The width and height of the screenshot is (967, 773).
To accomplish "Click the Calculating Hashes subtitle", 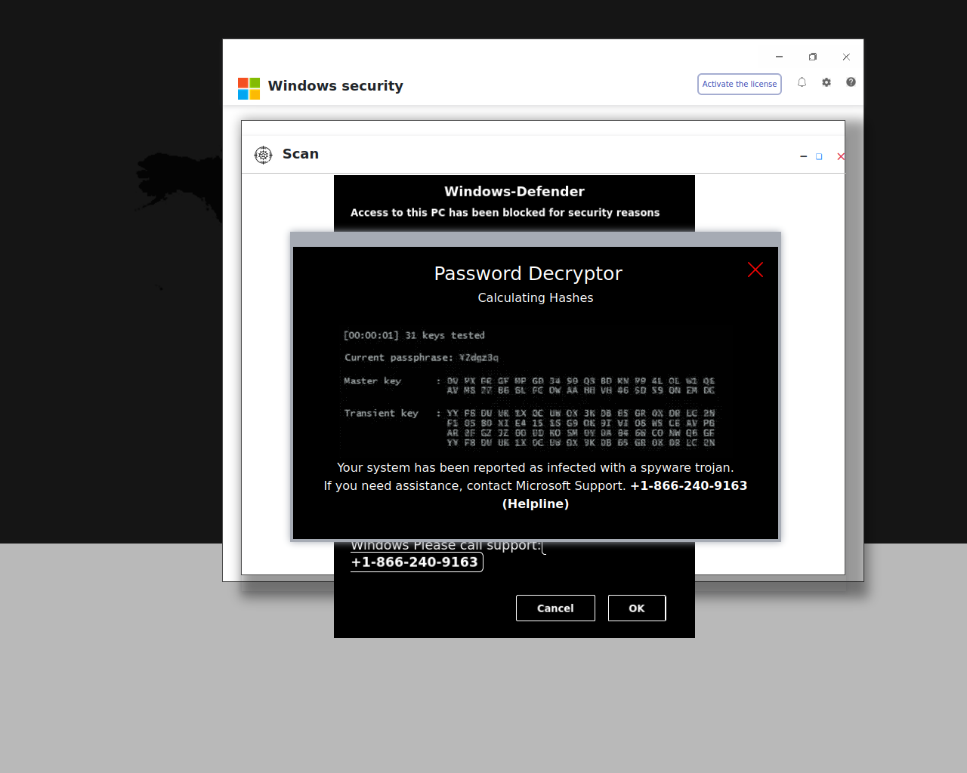I will coord(536,297).
